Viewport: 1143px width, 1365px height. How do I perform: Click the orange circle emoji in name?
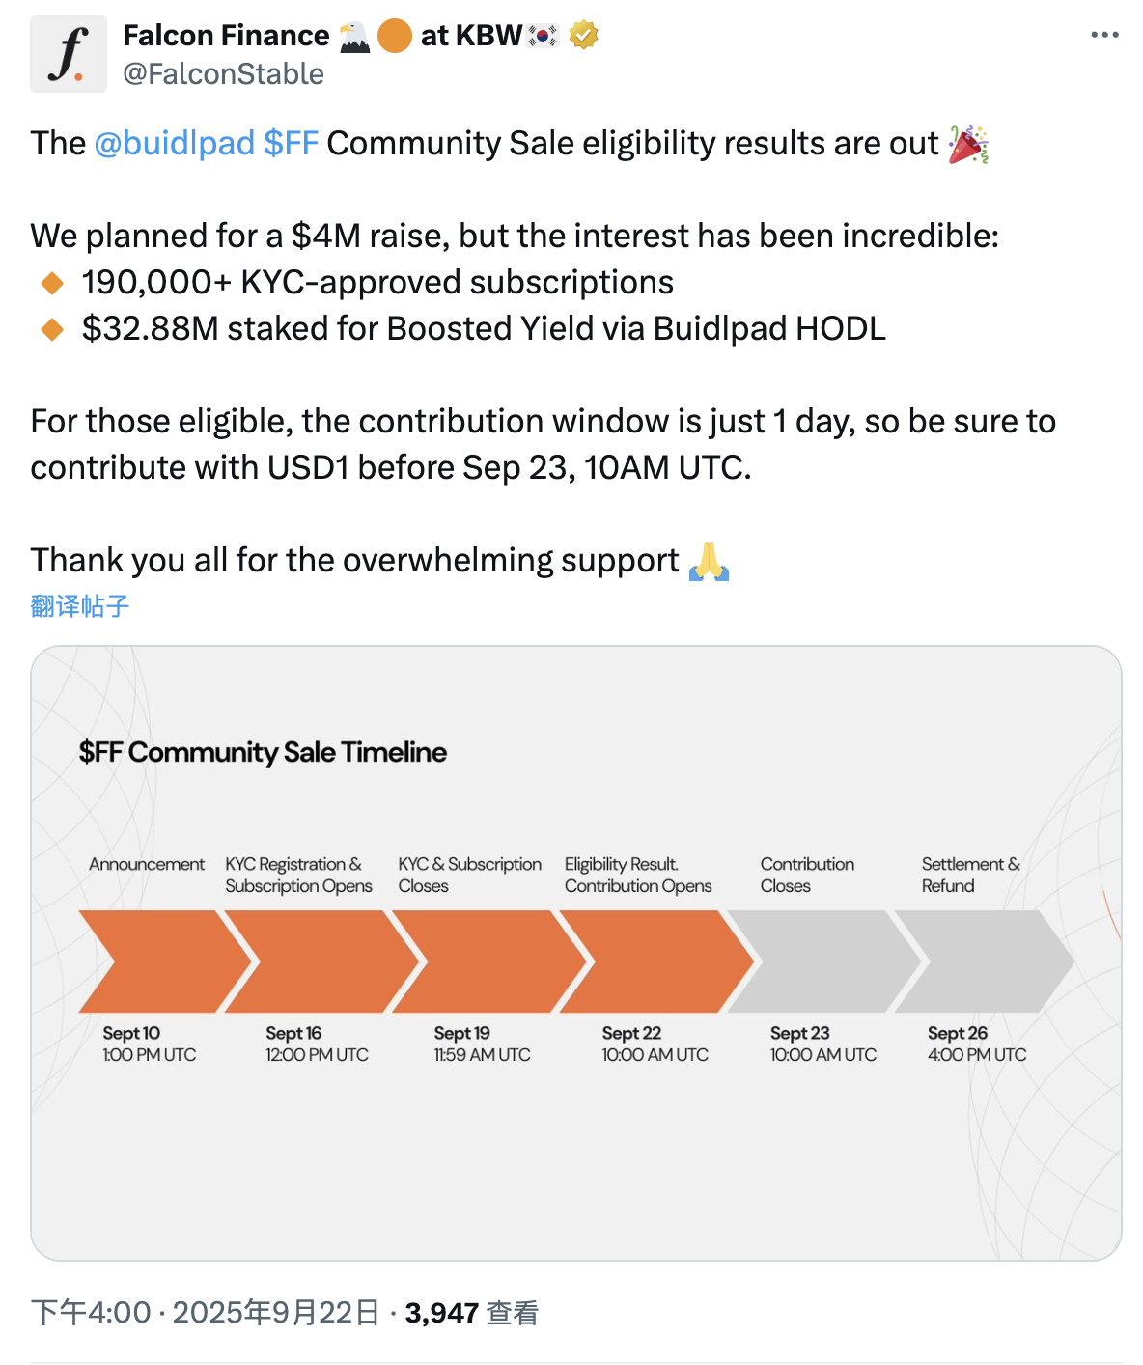(394, 37)
